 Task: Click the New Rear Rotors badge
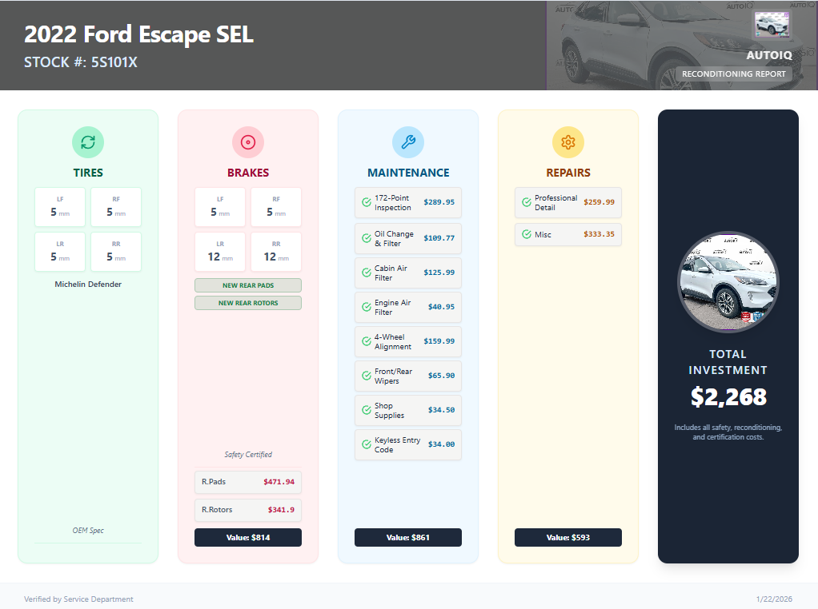pyautogui.click(x=248, y=303)
